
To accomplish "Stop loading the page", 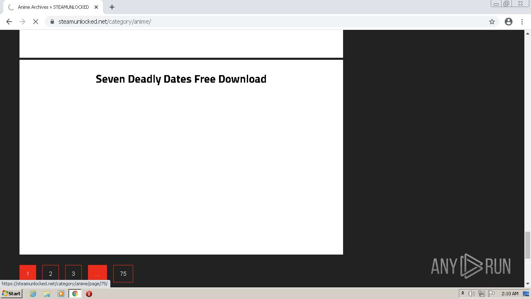I will pos(36,22).
